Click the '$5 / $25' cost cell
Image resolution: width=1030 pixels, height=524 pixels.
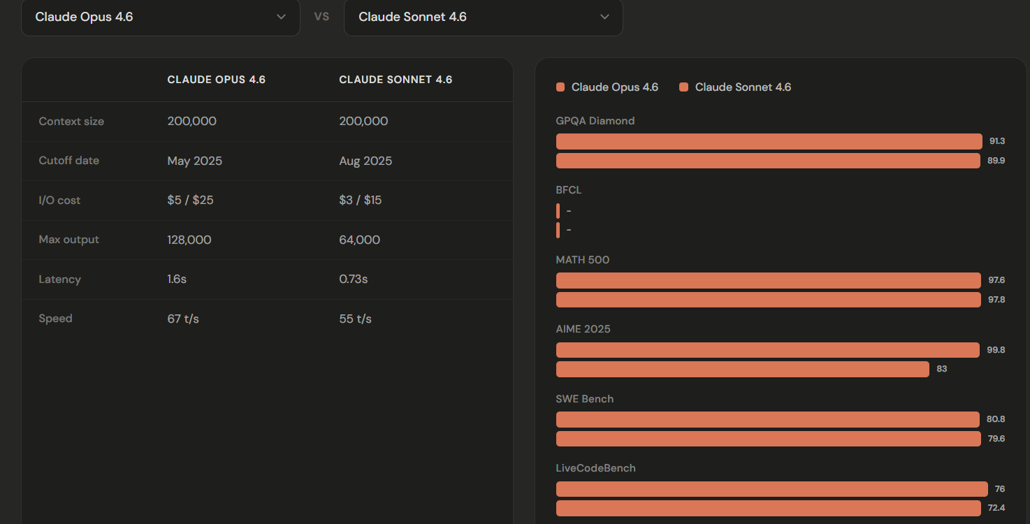191,201
